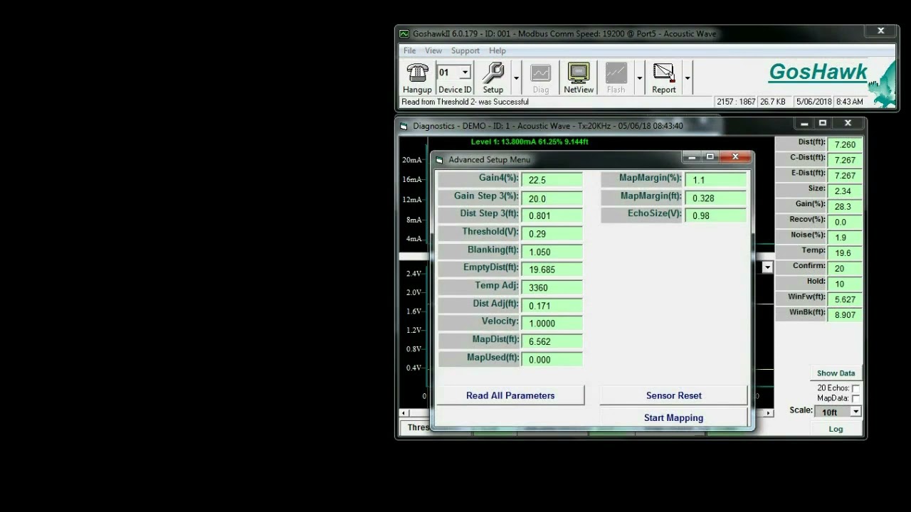Edit the Blanking(ft) field

pyautogui.click(x=552, y=252)
